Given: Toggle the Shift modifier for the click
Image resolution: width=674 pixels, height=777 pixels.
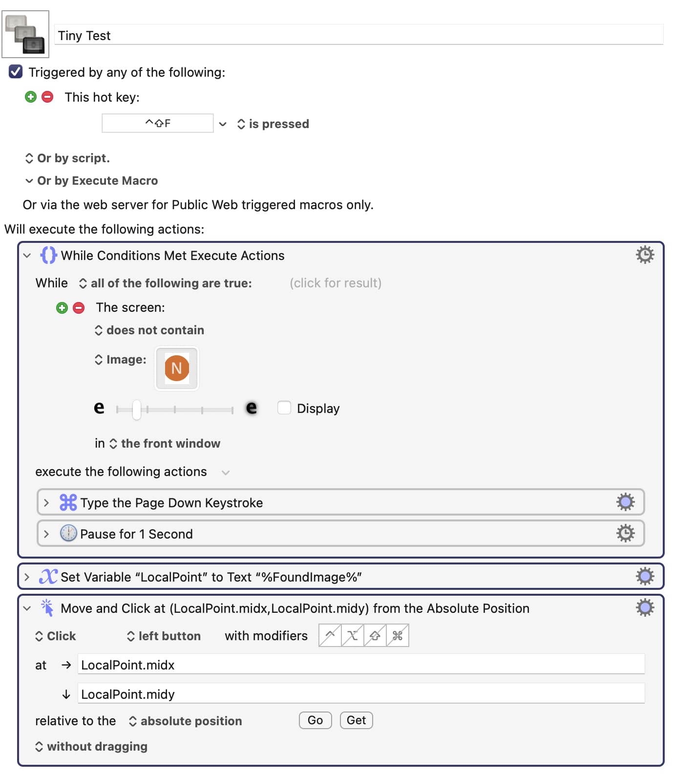Looking at the screenshot, I should [x=375, y=636].
